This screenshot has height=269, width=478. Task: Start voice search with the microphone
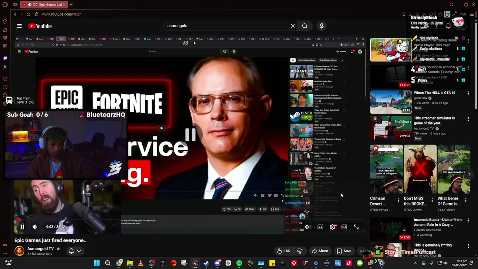coord(322,26)
